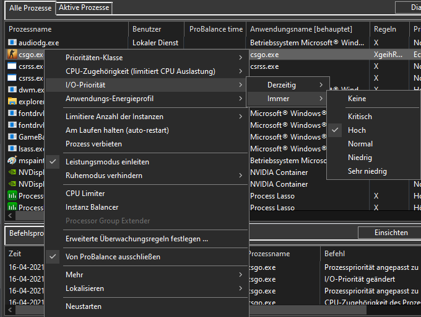Select the explorer folder icon

12,101
